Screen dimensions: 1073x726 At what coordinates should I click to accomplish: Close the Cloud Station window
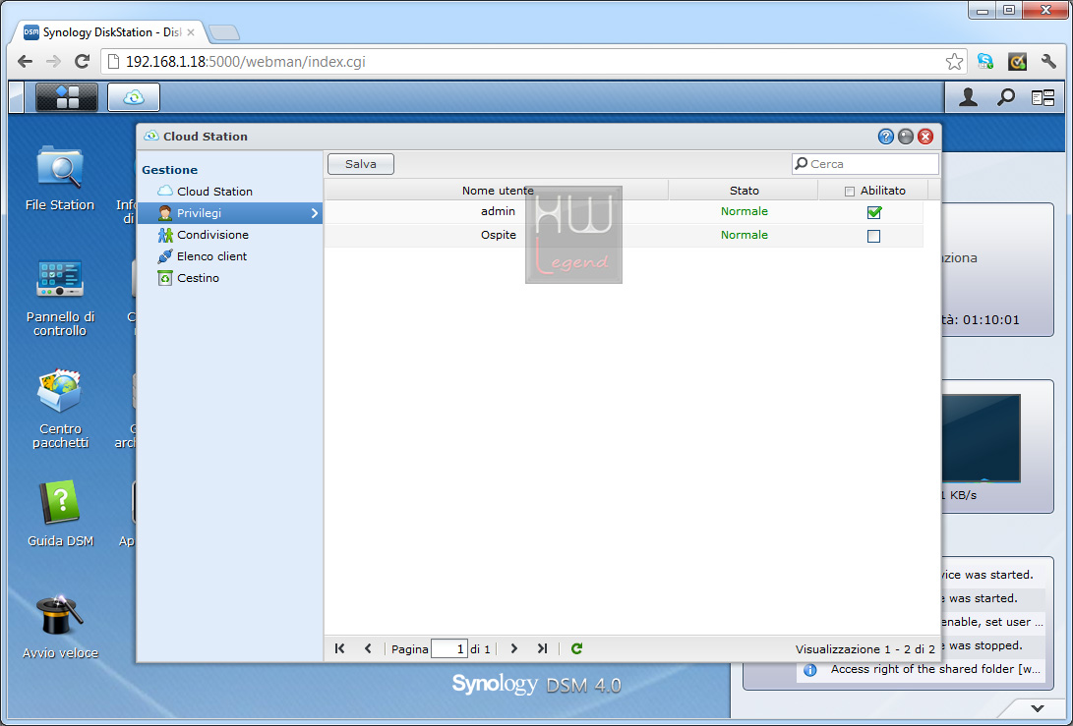(925, 137)
